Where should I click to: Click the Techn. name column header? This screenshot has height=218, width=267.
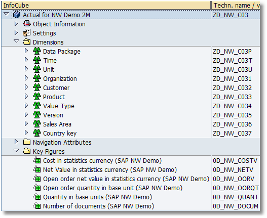[236, 6]
